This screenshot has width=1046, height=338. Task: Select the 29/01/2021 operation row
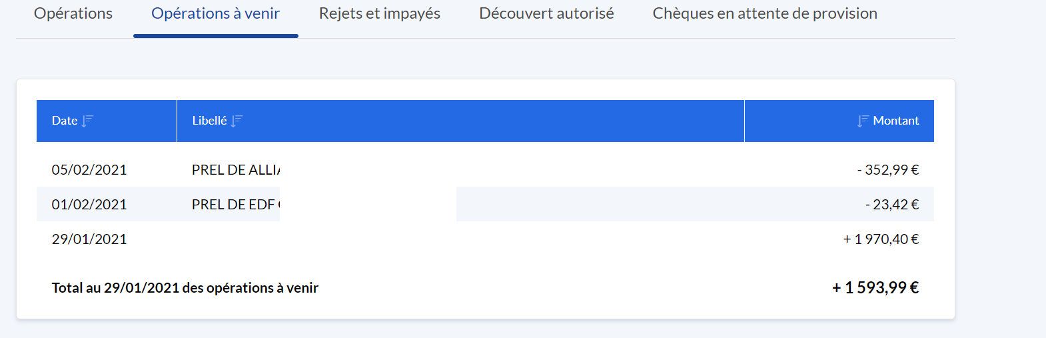(485, 239)
